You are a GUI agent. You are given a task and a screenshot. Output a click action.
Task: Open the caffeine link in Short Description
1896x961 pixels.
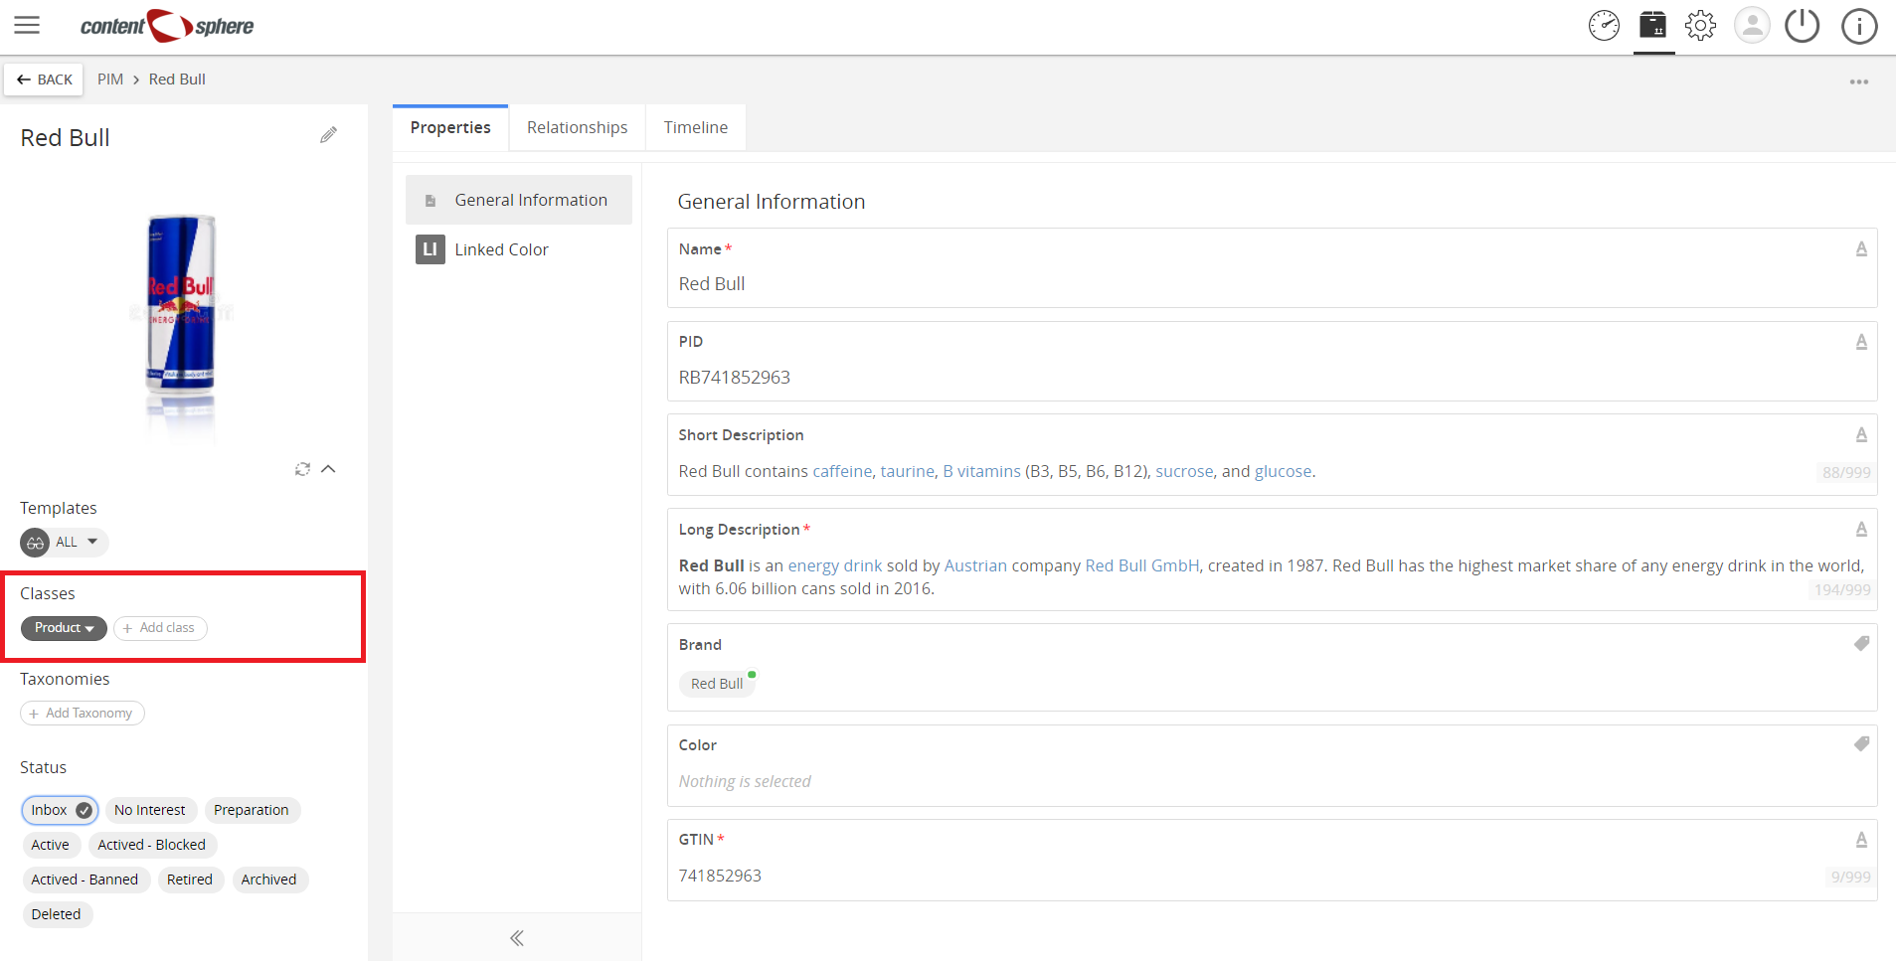click(x=842, y=472)
